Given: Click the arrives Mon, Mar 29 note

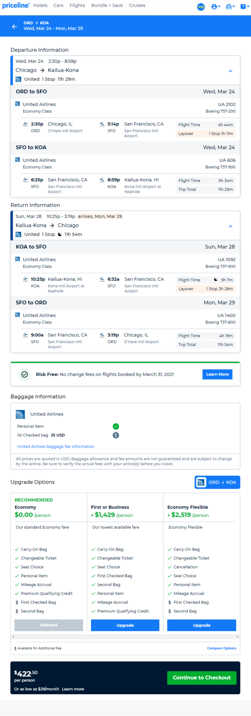Looking at the screenshot, I should point(100,217).
